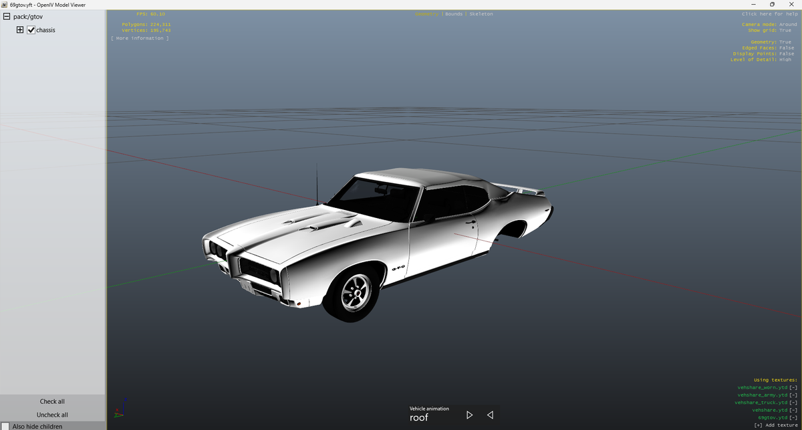Uncheck the chassis visibility checkbox
This screenshot has width=802, height=430.
pyautogui.click(x=31, y=30)
